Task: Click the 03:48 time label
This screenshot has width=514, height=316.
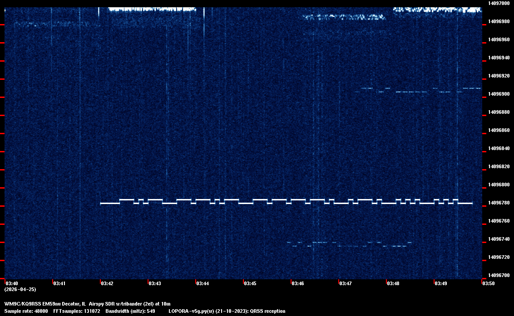Action: (x=393, y=283)
